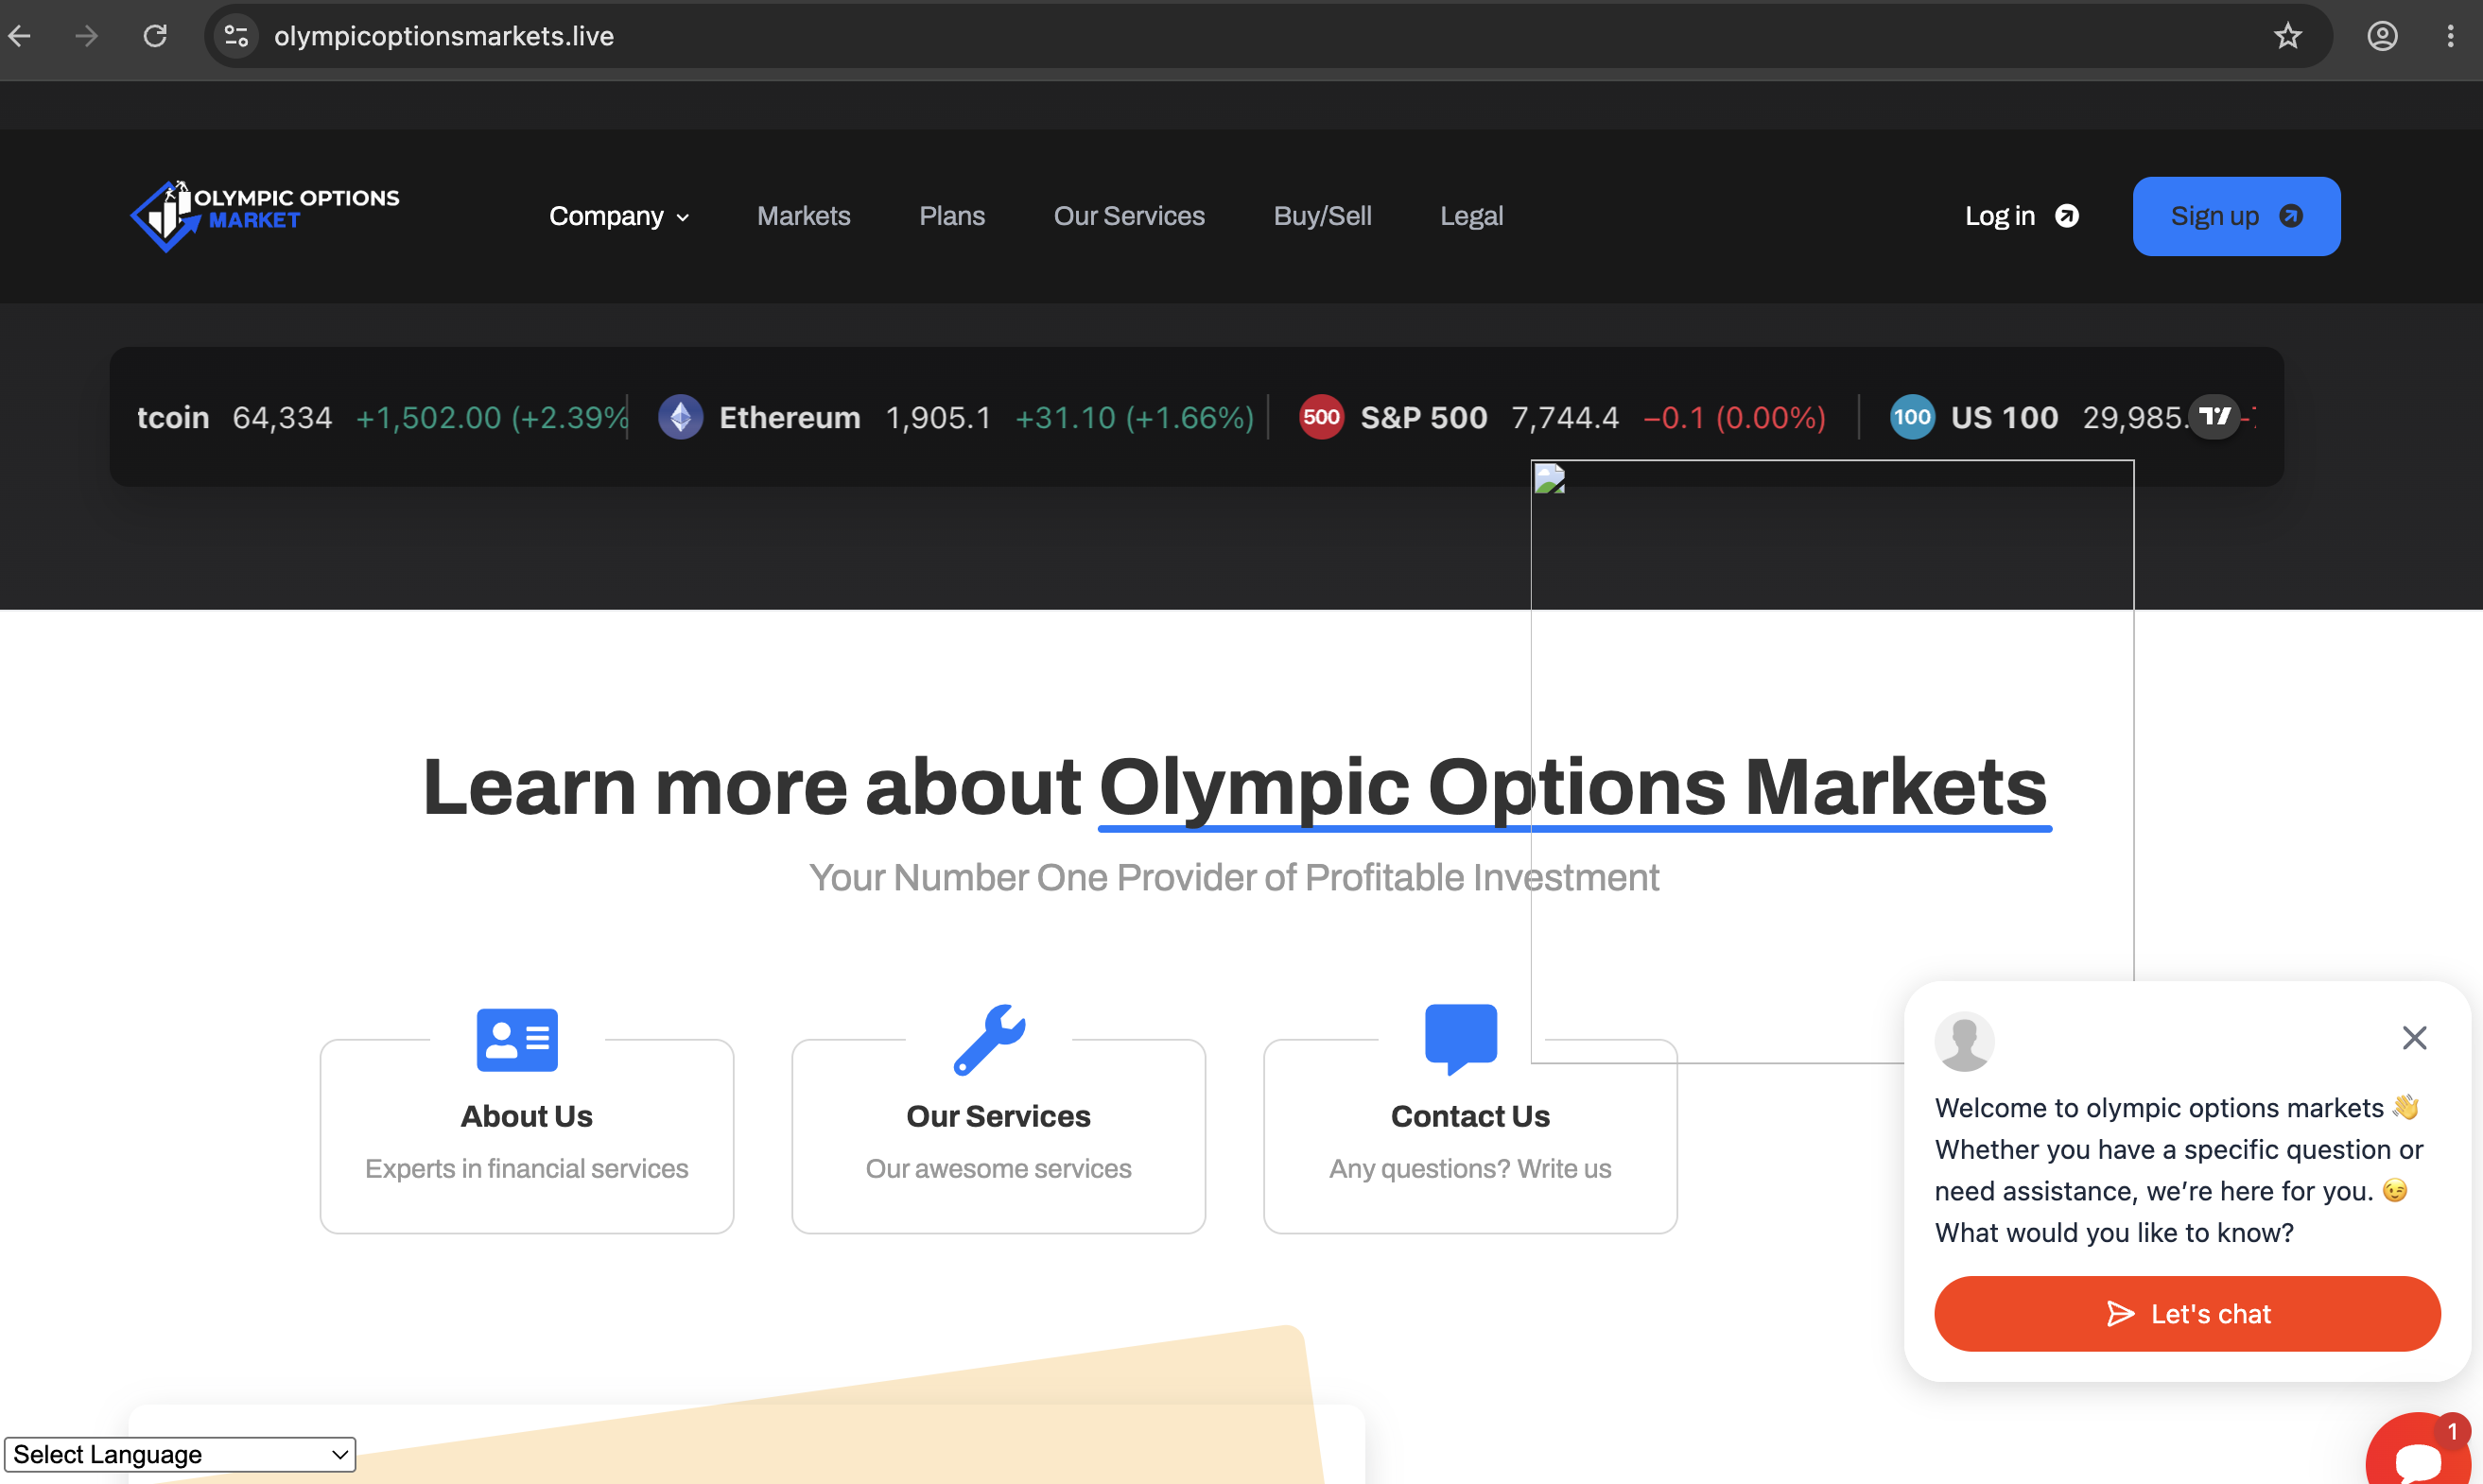Open the Contact Us card heading
Viewport: 2483px width, 1484px height.
[1469, 1115]
